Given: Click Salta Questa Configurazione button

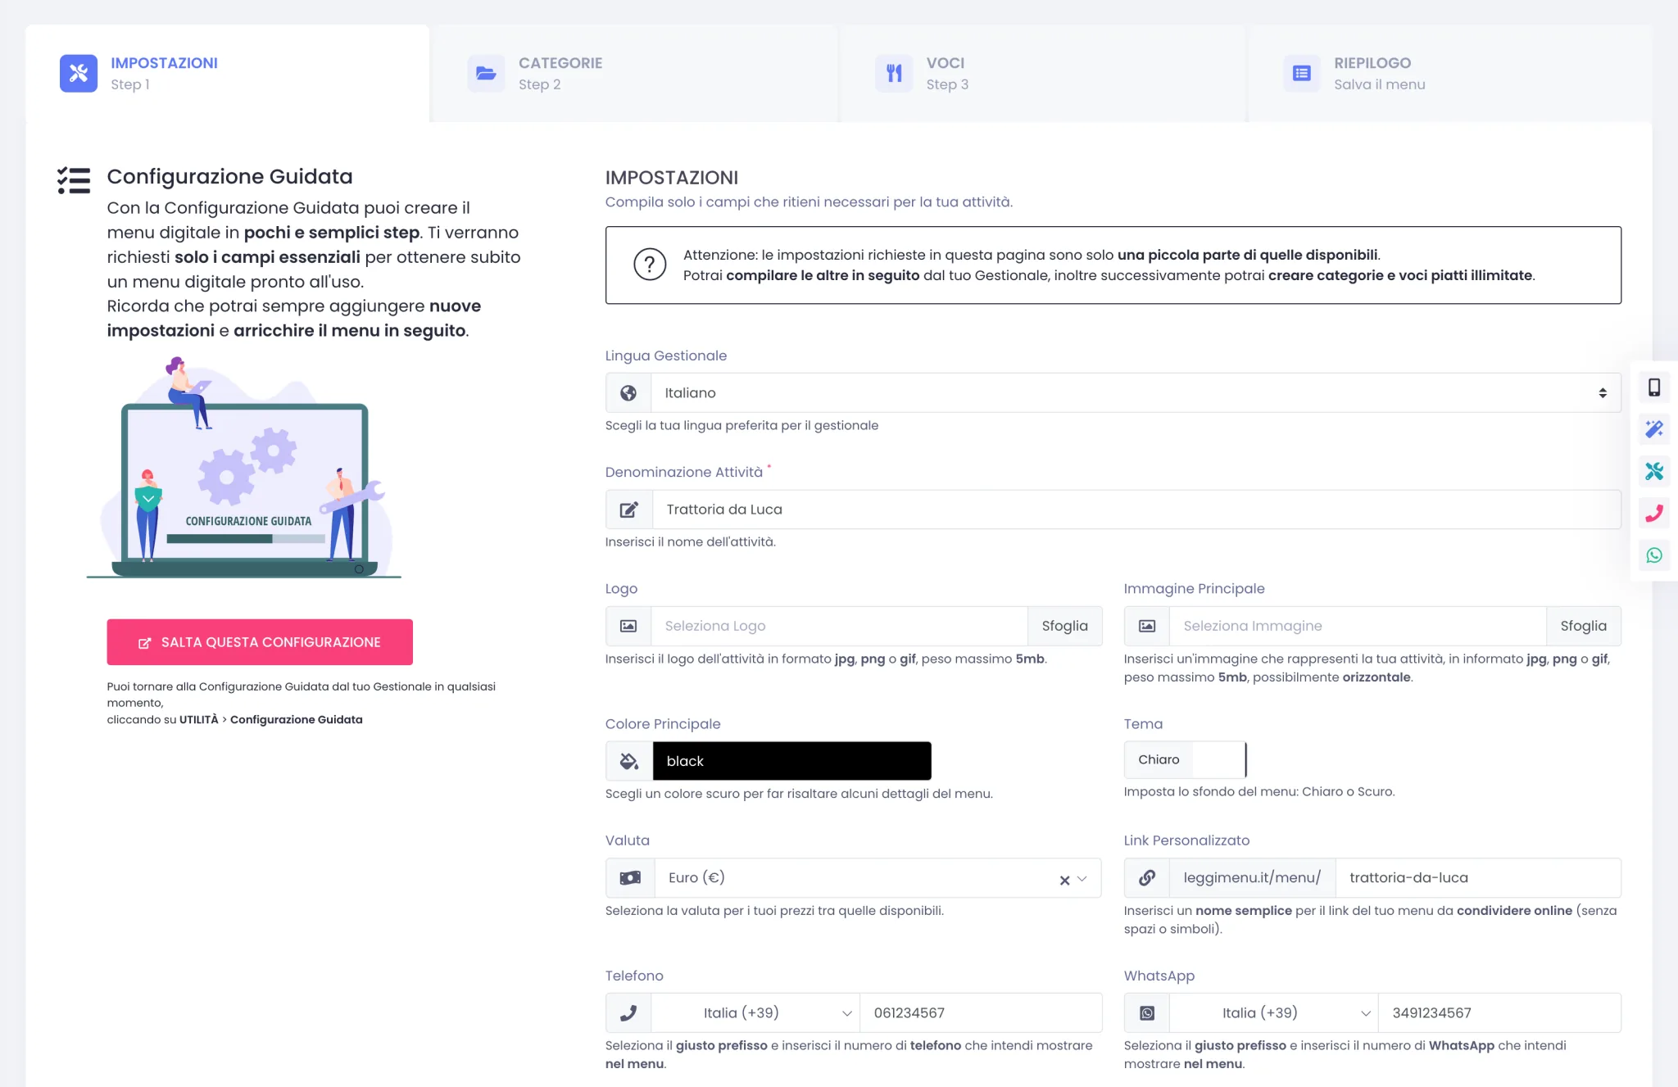Looking at the screenshot, I should tap(260, 642).
